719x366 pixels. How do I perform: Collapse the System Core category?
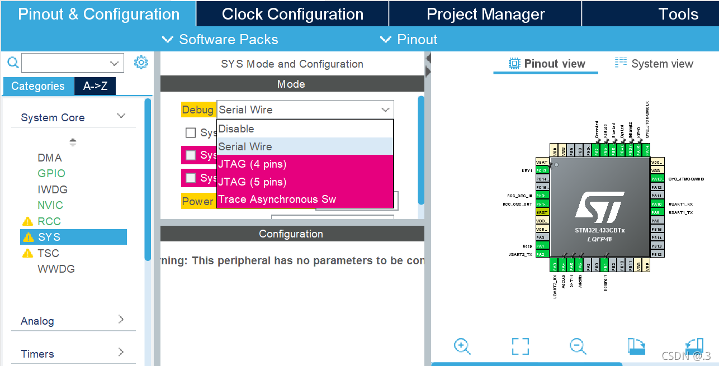(x=121, y=116)
